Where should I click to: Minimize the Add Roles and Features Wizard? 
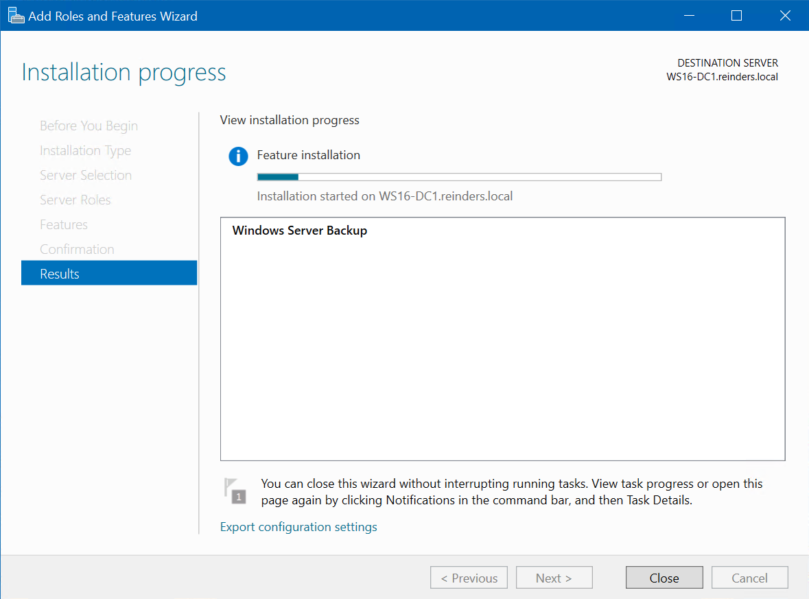pyautogui.click(x=689, y=16)
